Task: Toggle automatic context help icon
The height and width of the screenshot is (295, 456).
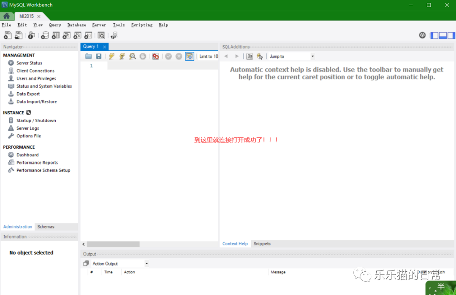Action: point(260,56)
